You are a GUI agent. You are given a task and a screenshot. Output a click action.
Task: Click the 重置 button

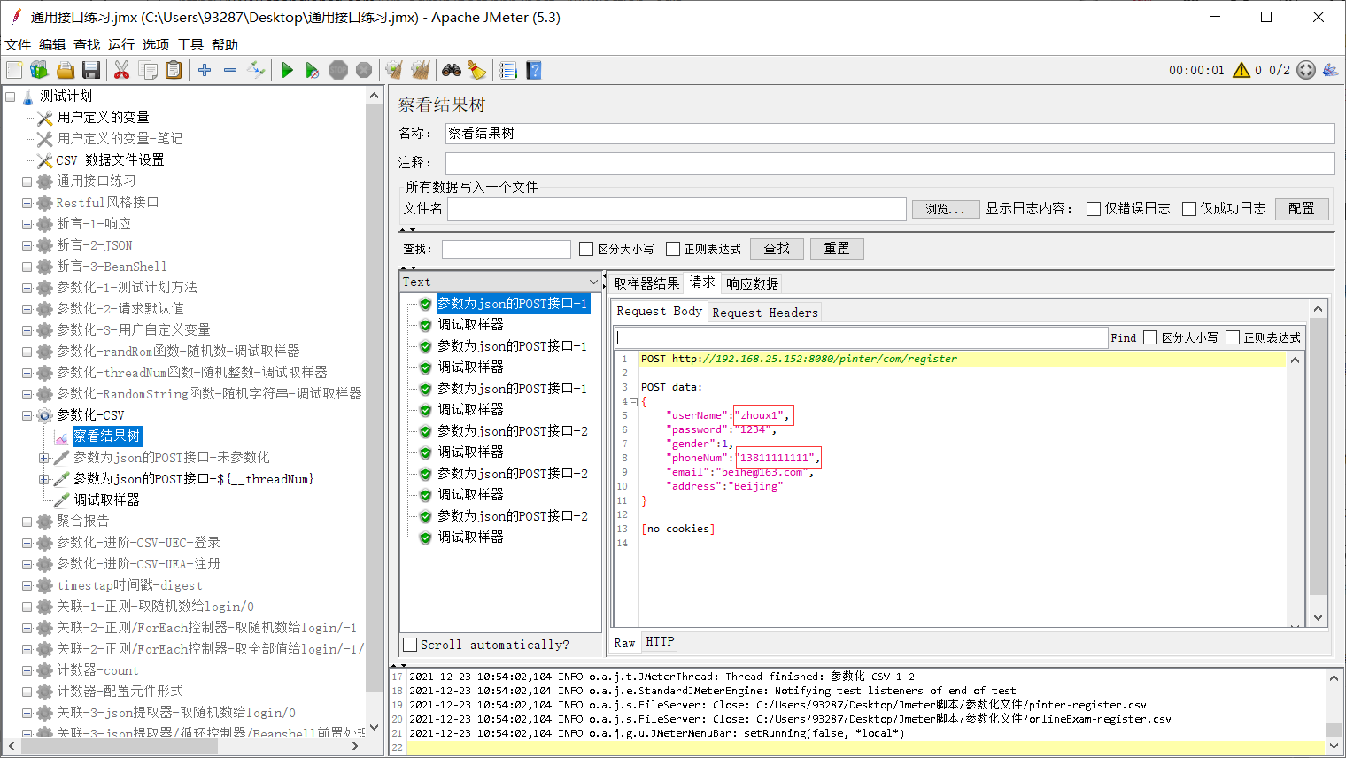coord(837,249)
